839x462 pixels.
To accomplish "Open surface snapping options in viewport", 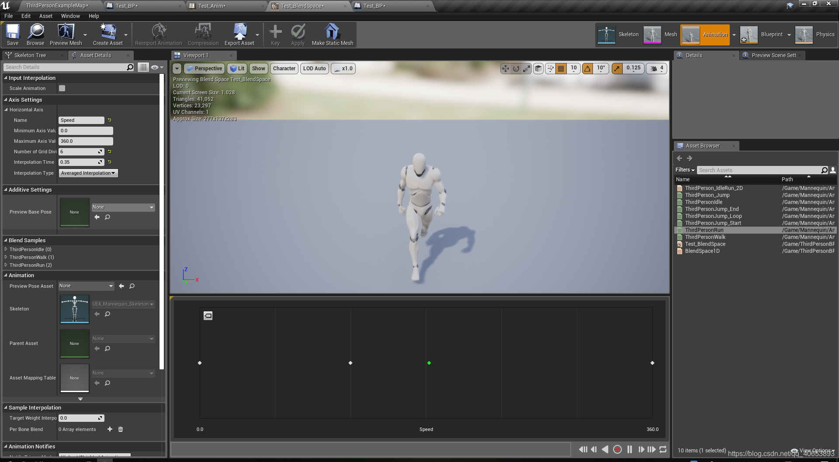I will [x=550, y=69].
